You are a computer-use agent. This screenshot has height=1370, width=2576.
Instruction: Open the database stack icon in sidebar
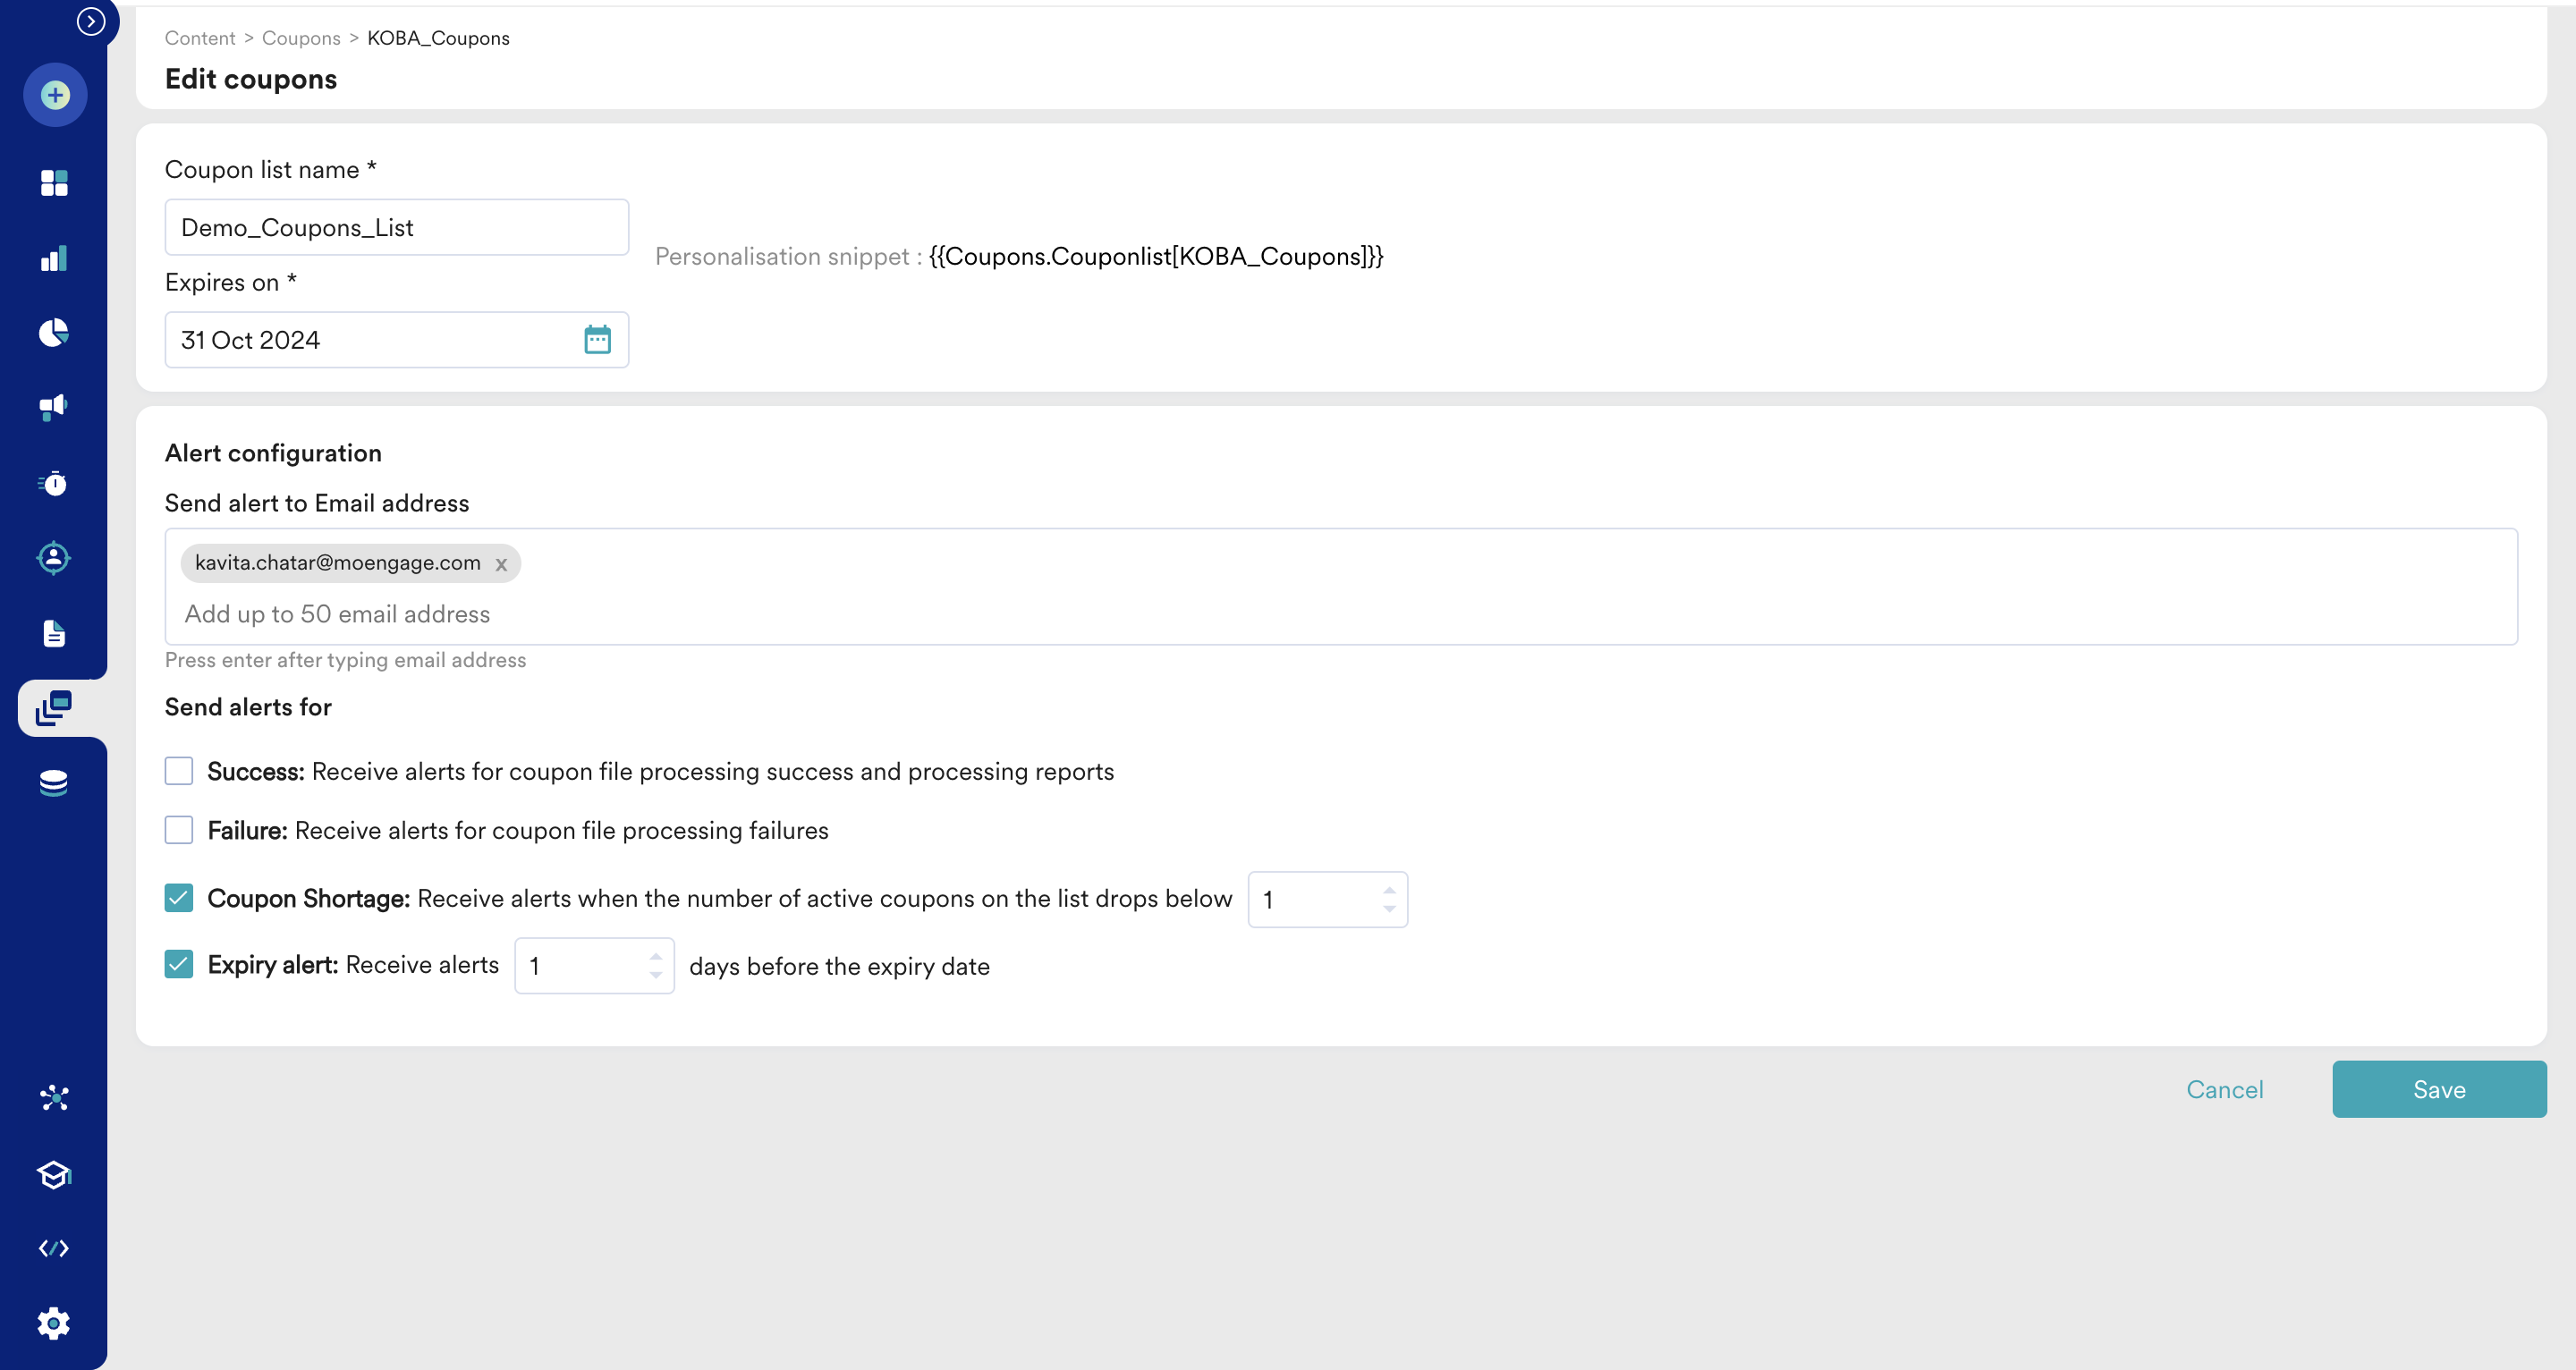point(54,783)
